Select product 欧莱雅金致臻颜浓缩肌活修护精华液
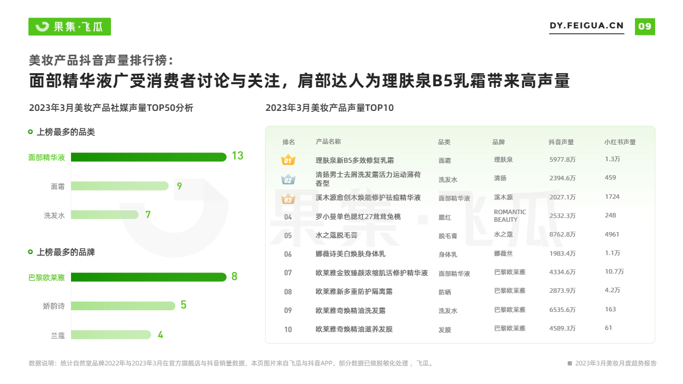The image size is (683, 384). [372, 273]
